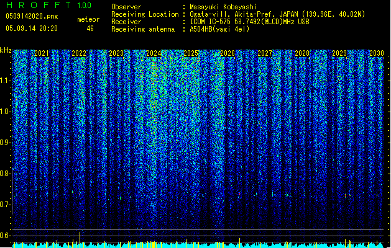Click the 0.8 frequency axis label
The height and width of the screenshot is (248, 391).
pos(6,174)
